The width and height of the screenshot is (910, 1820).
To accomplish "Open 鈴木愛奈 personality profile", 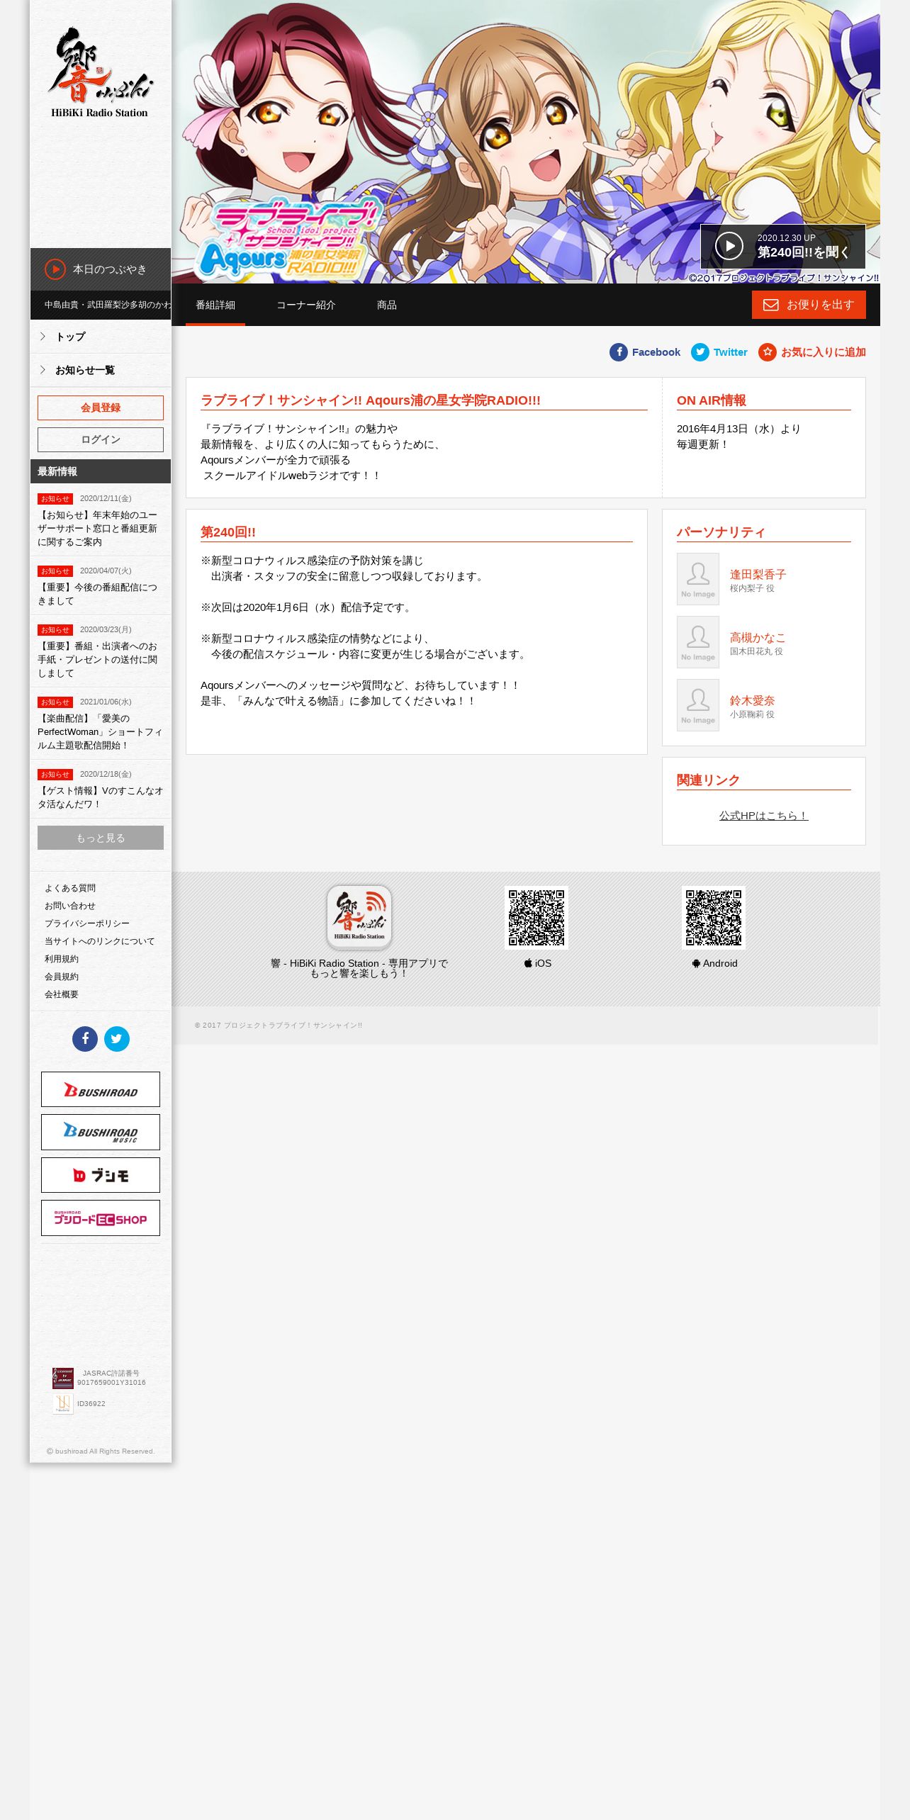I will pos(752,701).
